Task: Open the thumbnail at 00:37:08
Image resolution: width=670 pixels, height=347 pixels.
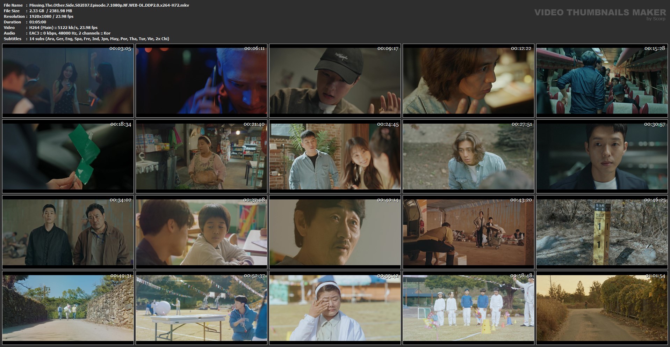Action: [201, 232]
